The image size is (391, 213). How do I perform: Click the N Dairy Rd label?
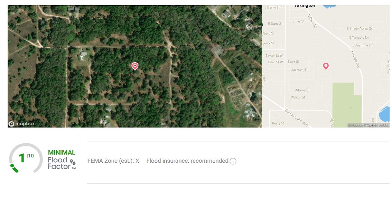pos(312,21)
